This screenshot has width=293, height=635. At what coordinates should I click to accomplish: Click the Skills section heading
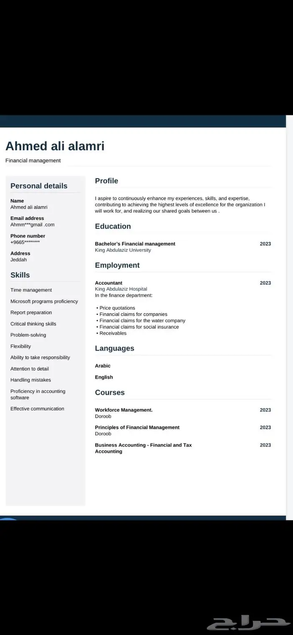(20, 275)
